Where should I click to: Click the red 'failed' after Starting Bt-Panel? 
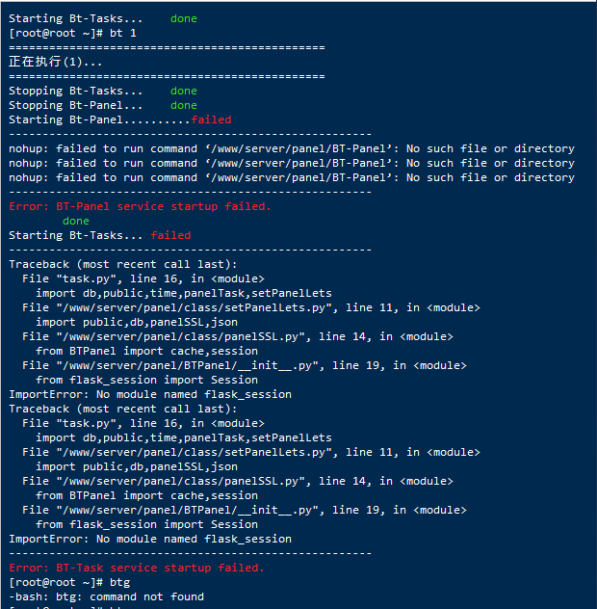point(211,119)
